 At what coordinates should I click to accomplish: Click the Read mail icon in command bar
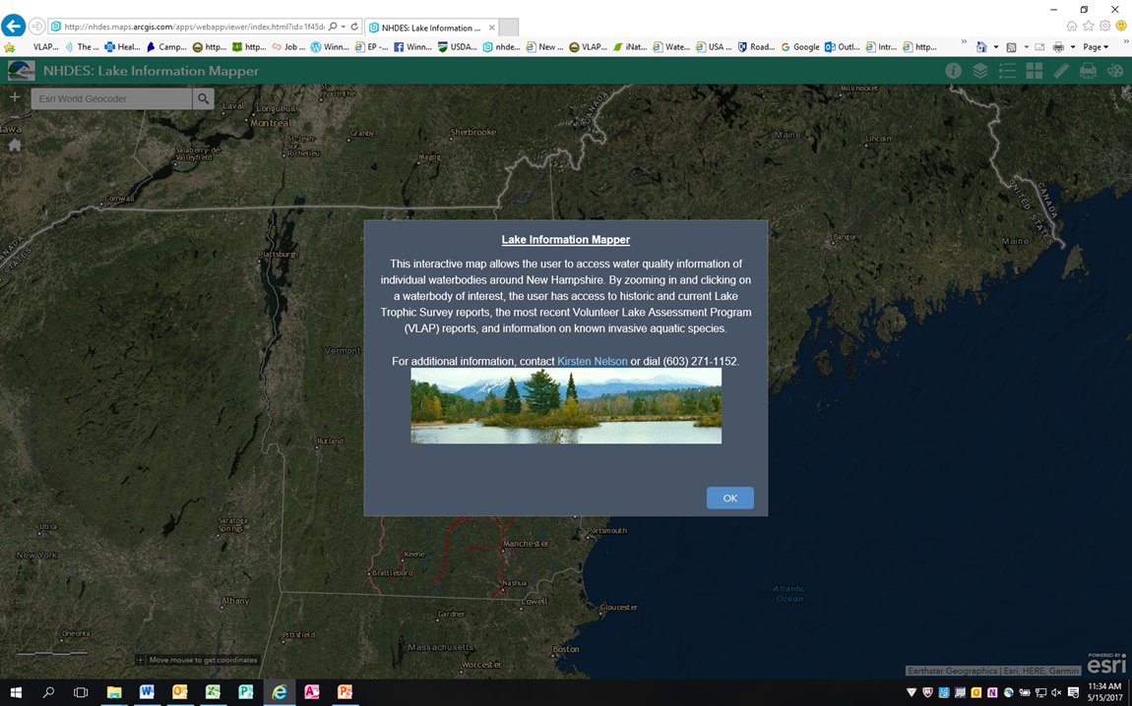point(1039,47)
